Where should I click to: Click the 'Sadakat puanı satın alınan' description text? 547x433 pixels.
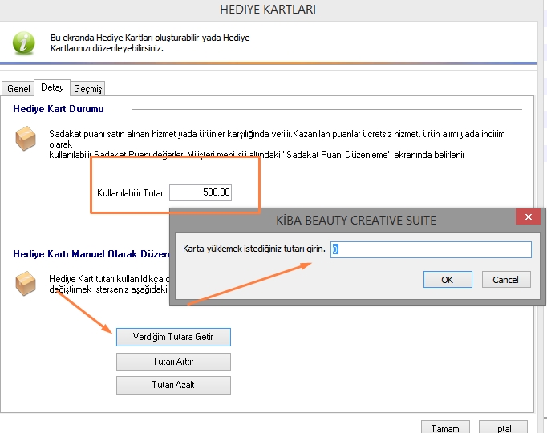pos(277,144)
